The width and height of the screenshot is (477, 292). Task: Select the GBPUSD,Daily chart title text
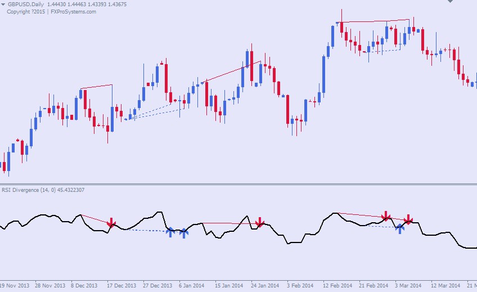tap(26, 5)
